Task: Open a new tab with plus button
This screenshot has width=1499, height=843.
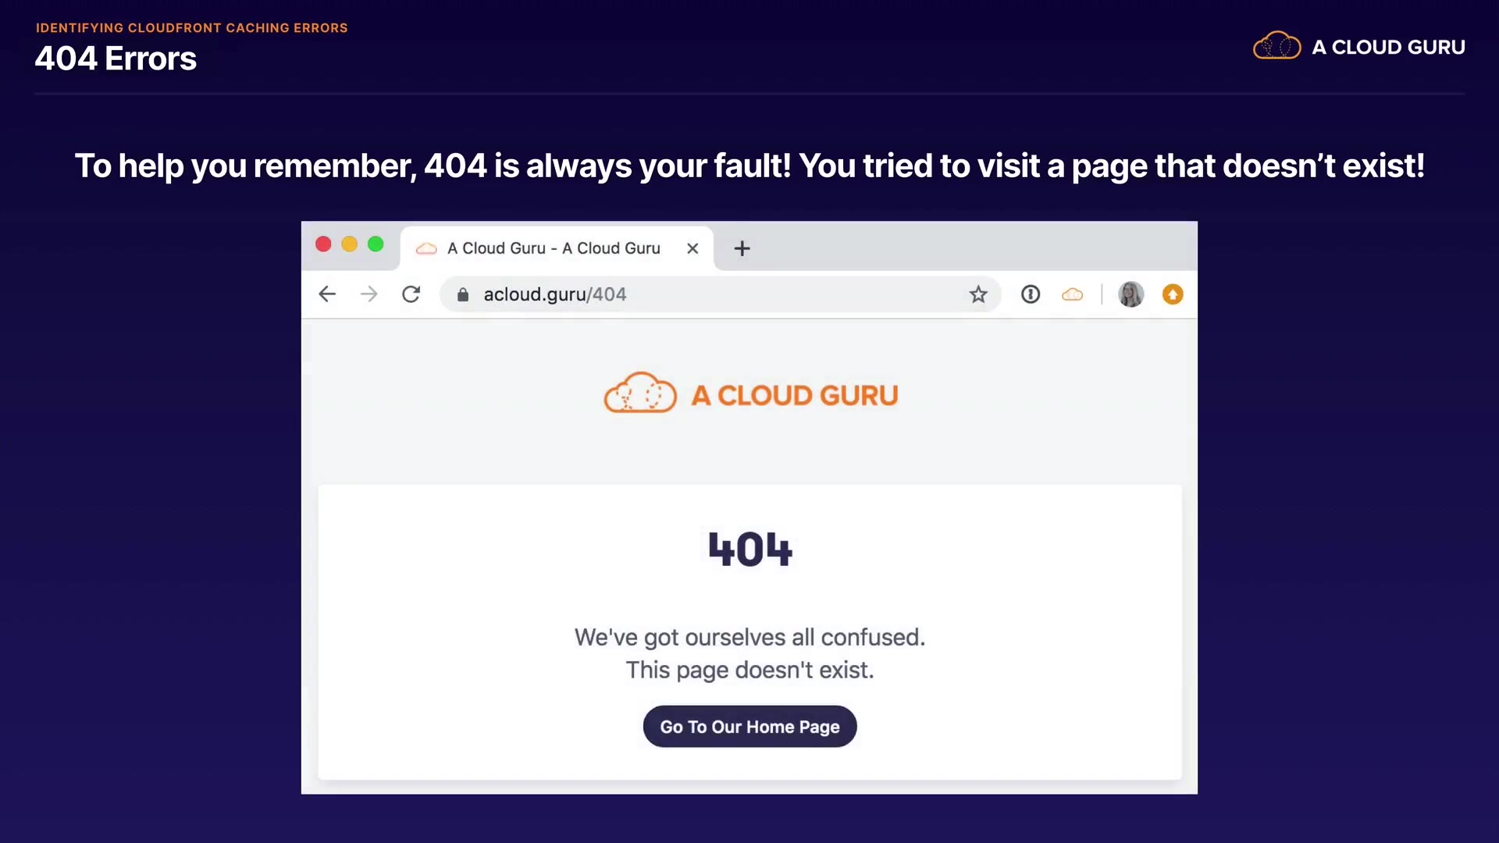Action: click(742, 248)
